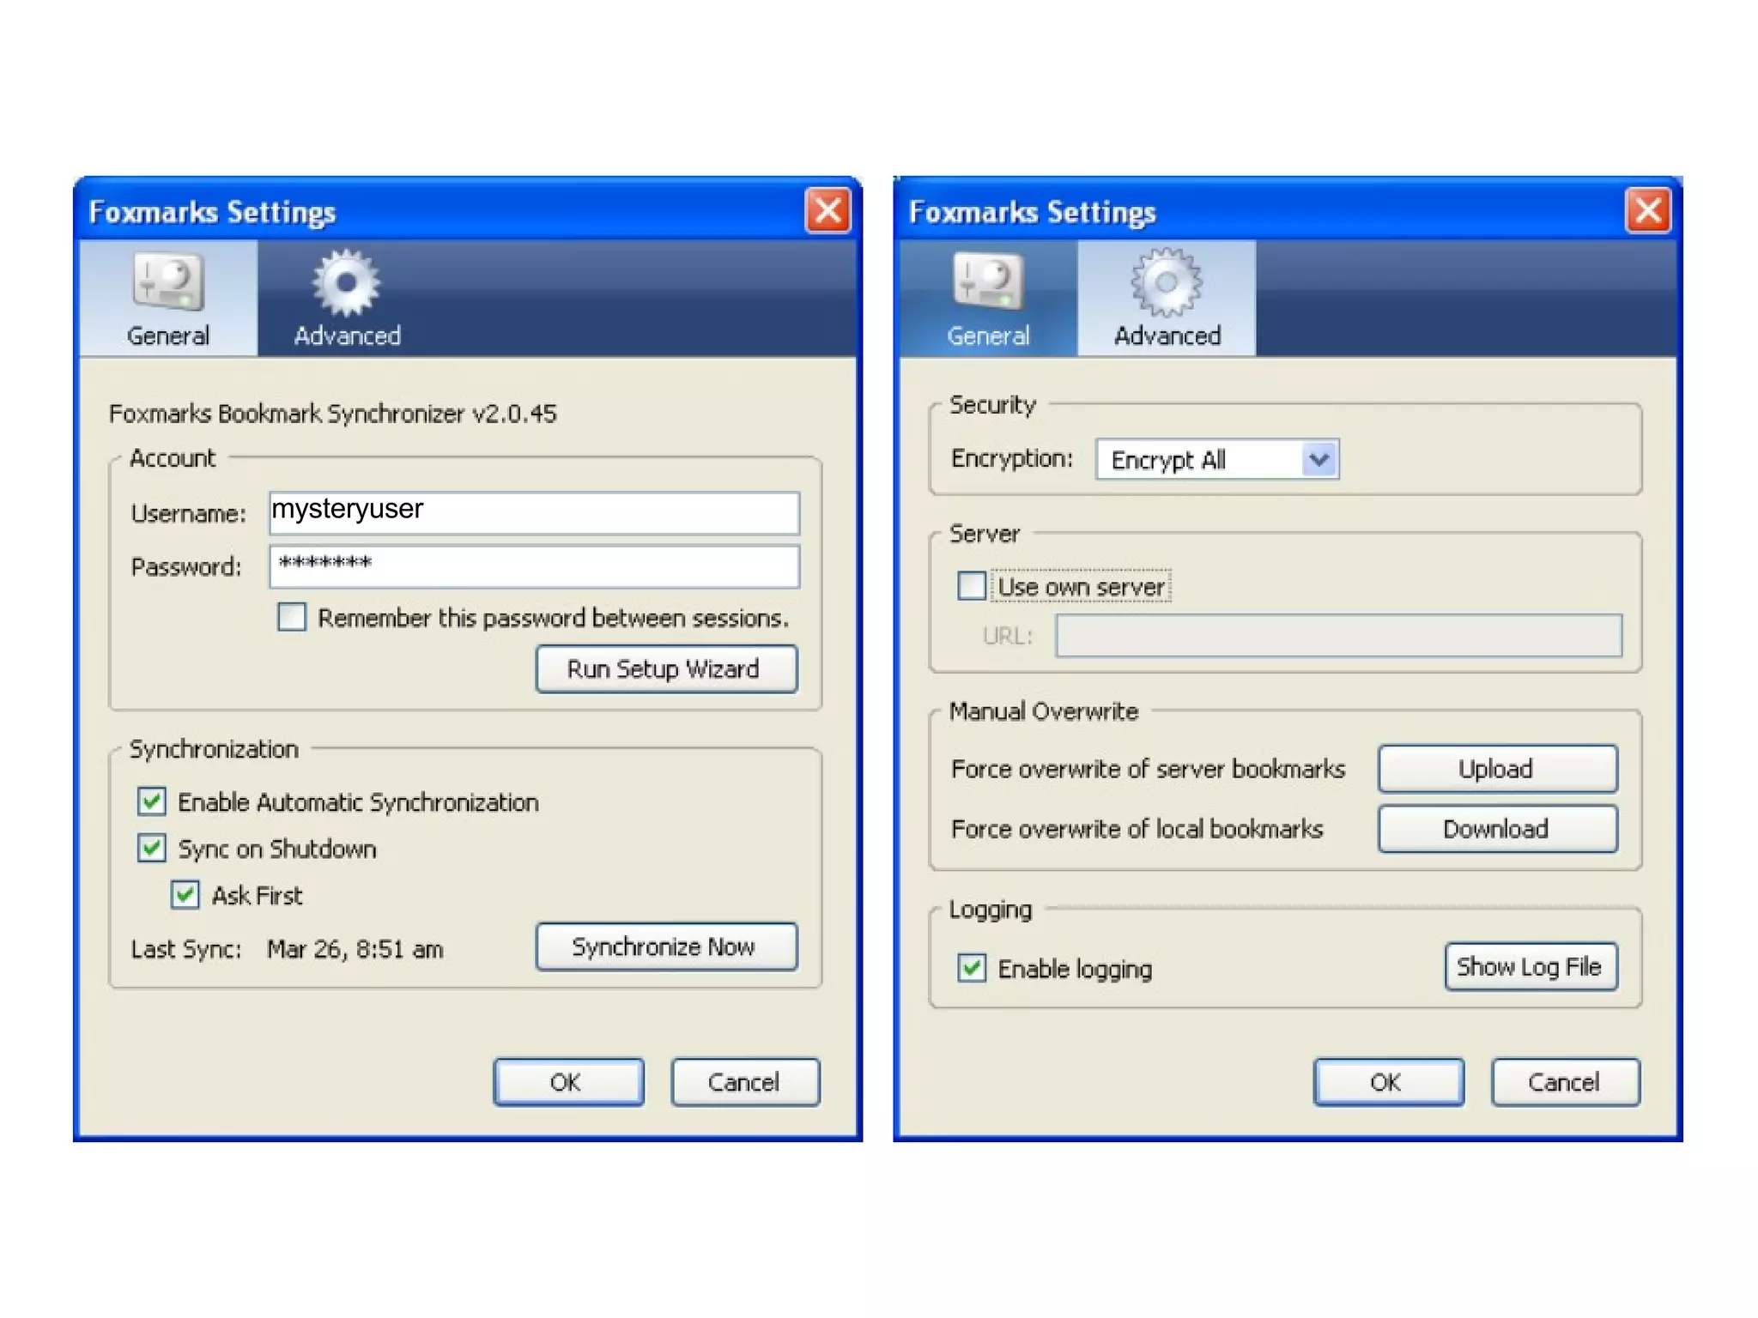The width and height of the screenshot is (1758, 1318).
Task: Enable the Use own server checkbox
Action: tap(972, 586)
